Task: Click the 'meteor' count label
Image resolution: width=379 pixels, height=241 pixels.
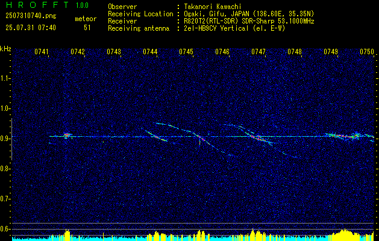Action: (86, 19)
